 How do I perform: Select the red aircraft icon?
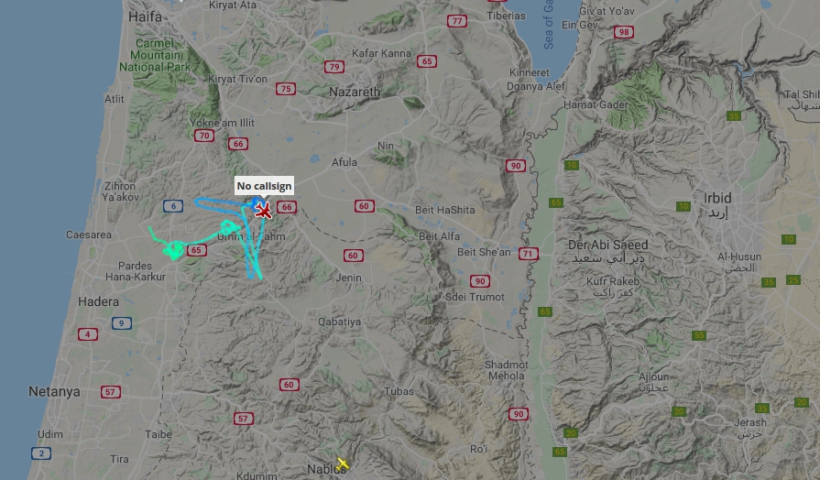point(263,211)
